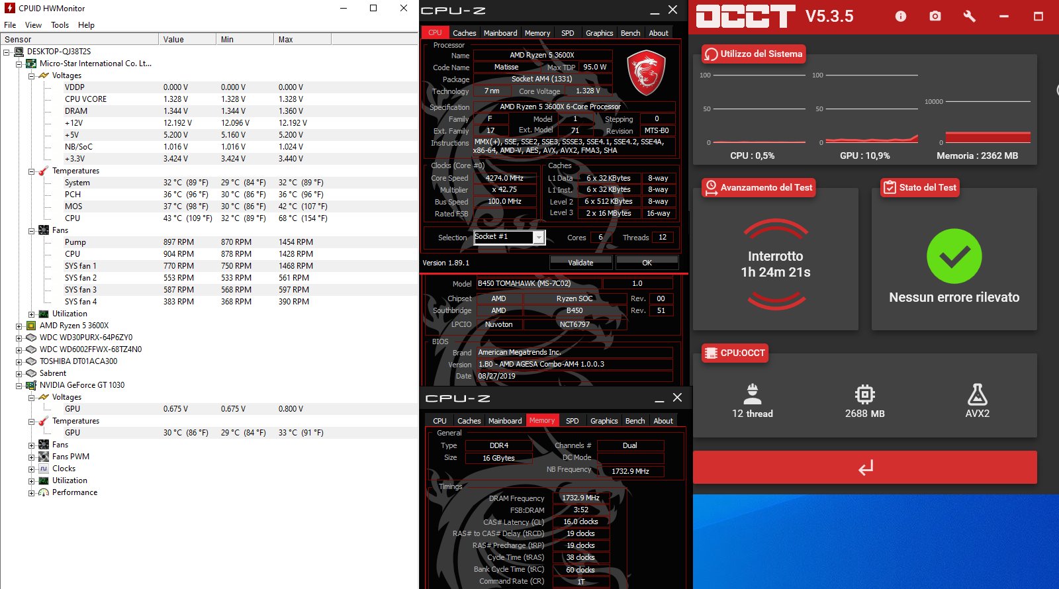
Task: Click the TOSHIBA DT01ACA300 drive icon
Action: [x=31, y=361]
